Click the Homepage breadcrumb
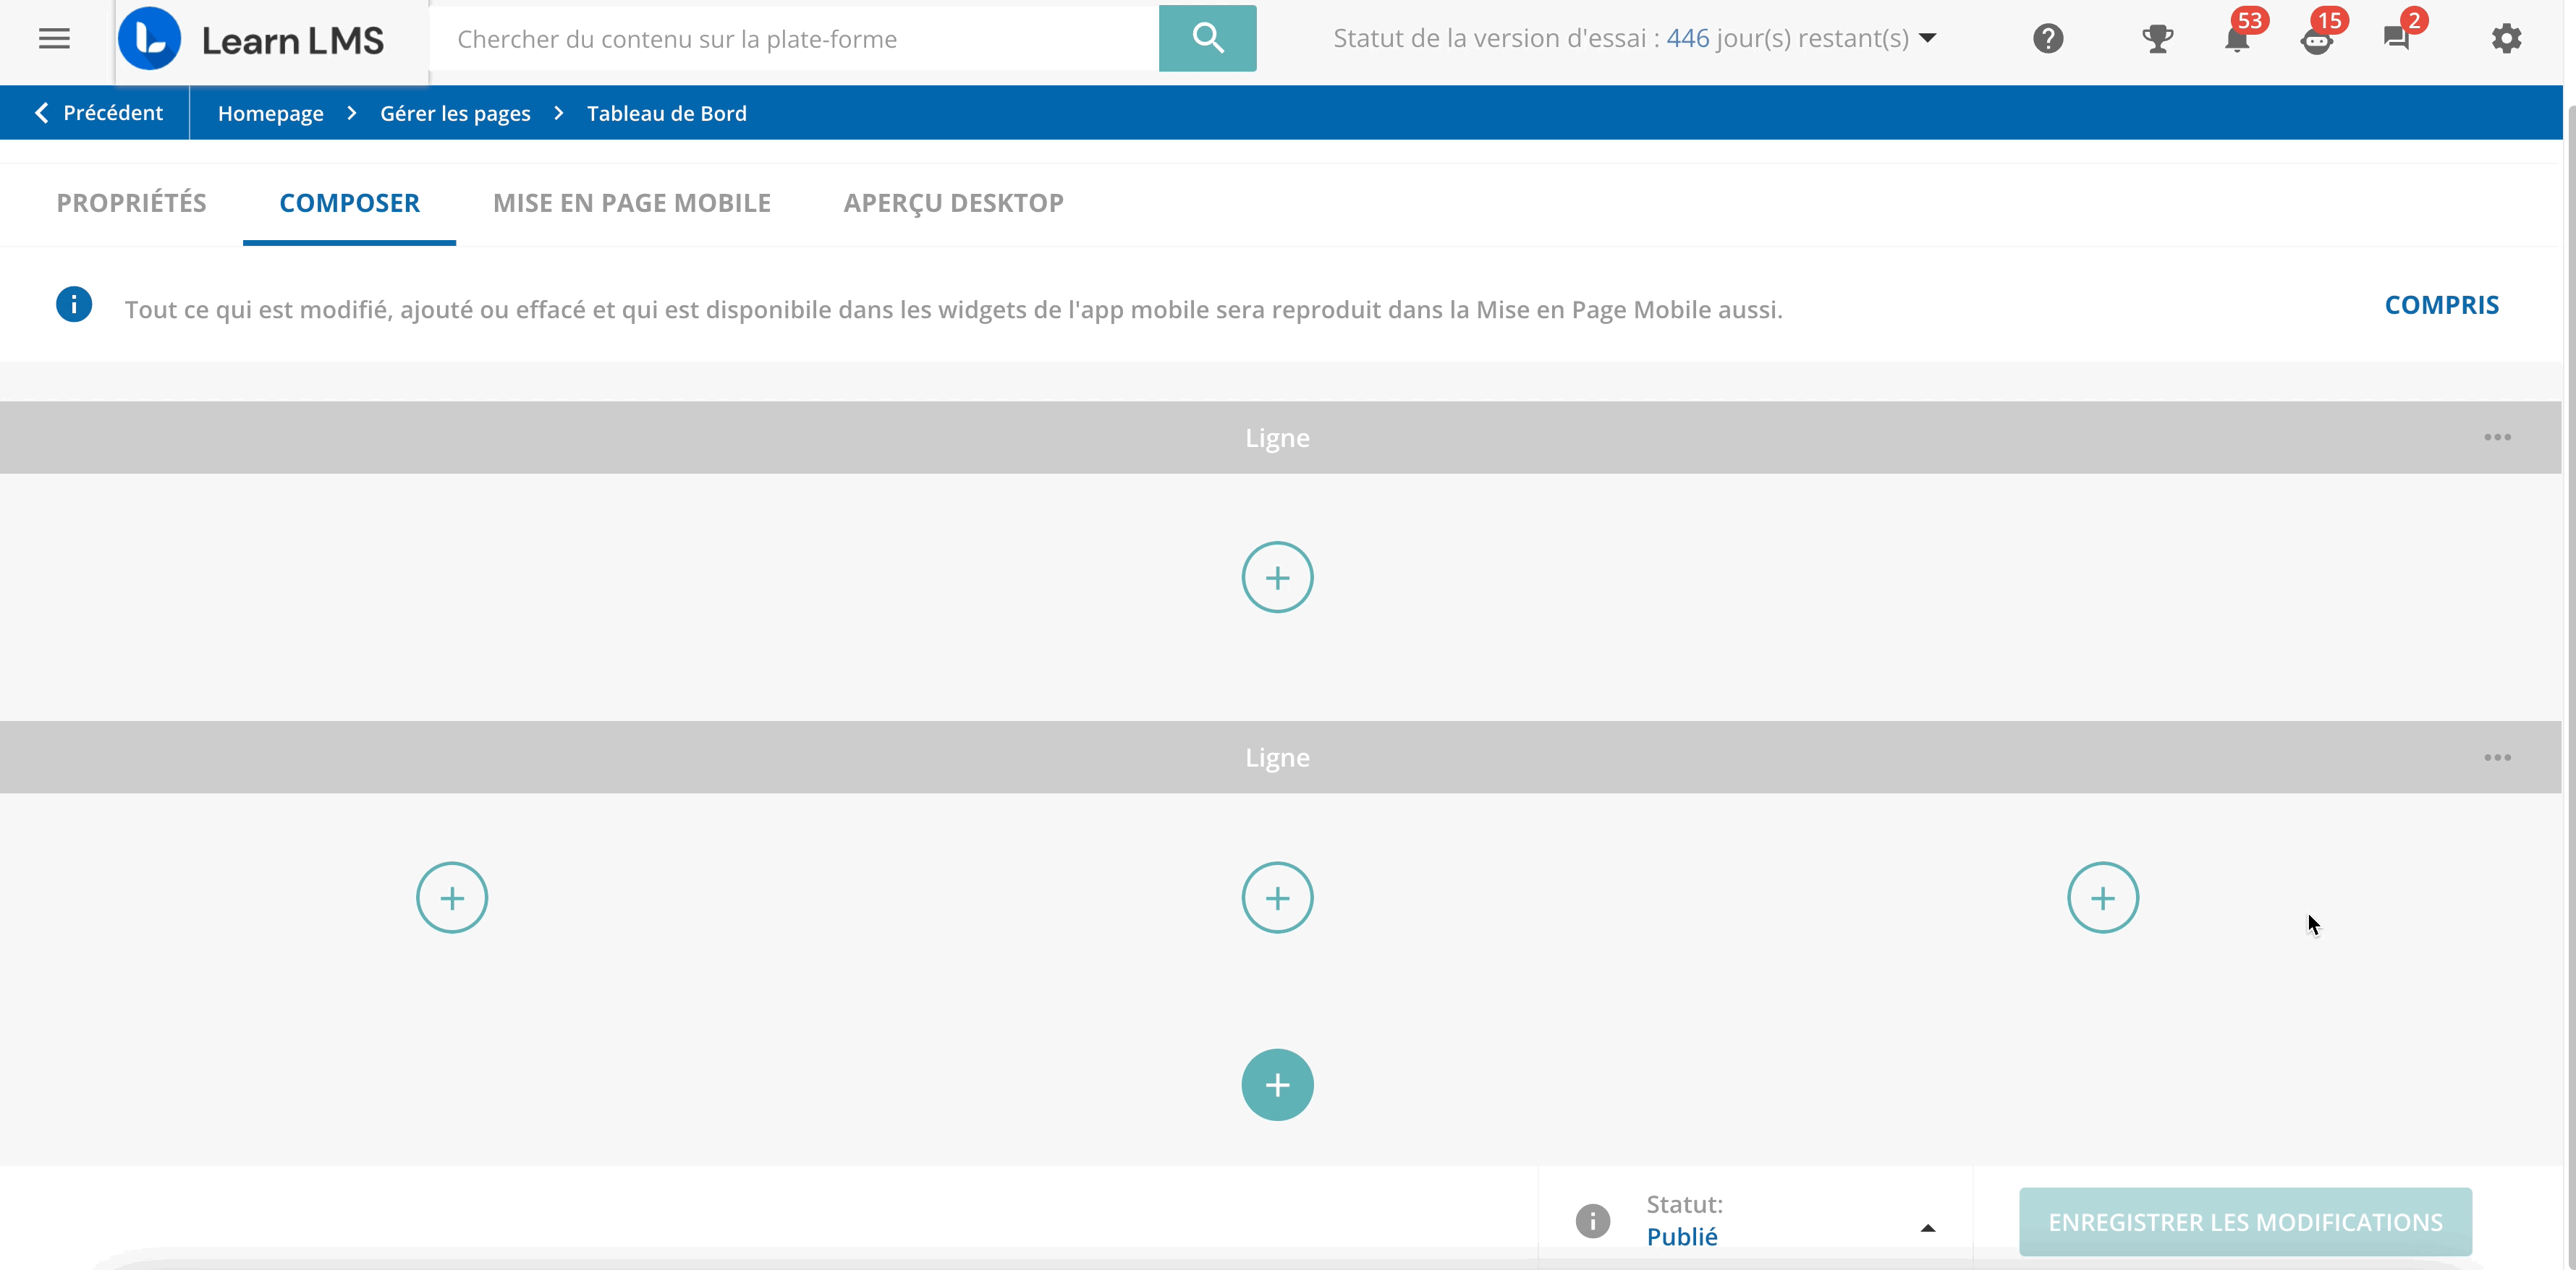Screen dimensions: 2576x1270 point(271,113)
